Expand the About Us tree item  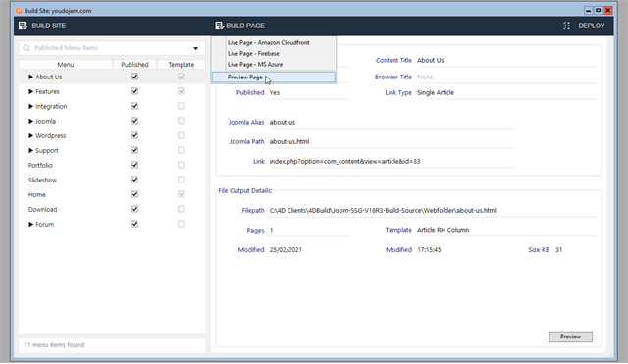(30, 77)
